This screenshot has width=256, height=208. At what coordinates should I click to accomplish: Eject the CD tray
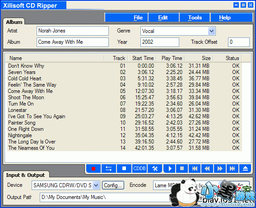coord(245,168)
